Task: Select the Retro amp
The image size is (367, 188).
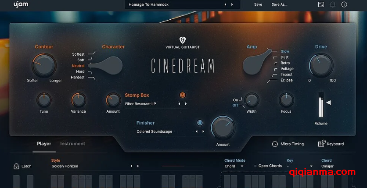Action: (x=285, y=63)
